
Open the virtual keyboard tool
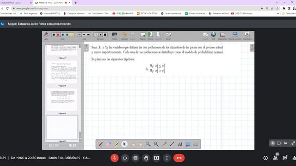pyautogui.click(x=196, y=144)
